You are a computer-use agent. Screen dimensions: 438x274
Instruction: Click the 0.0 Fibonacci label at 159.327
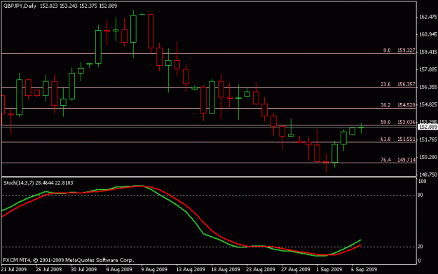pyautogui.click(x=399, y=50)
